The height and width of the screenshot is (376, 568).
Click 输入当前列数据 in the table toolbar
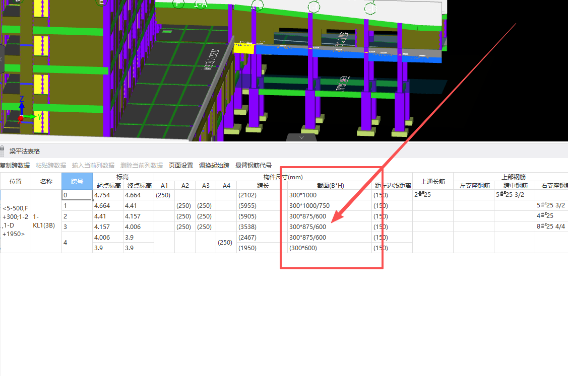click(93, 166)
